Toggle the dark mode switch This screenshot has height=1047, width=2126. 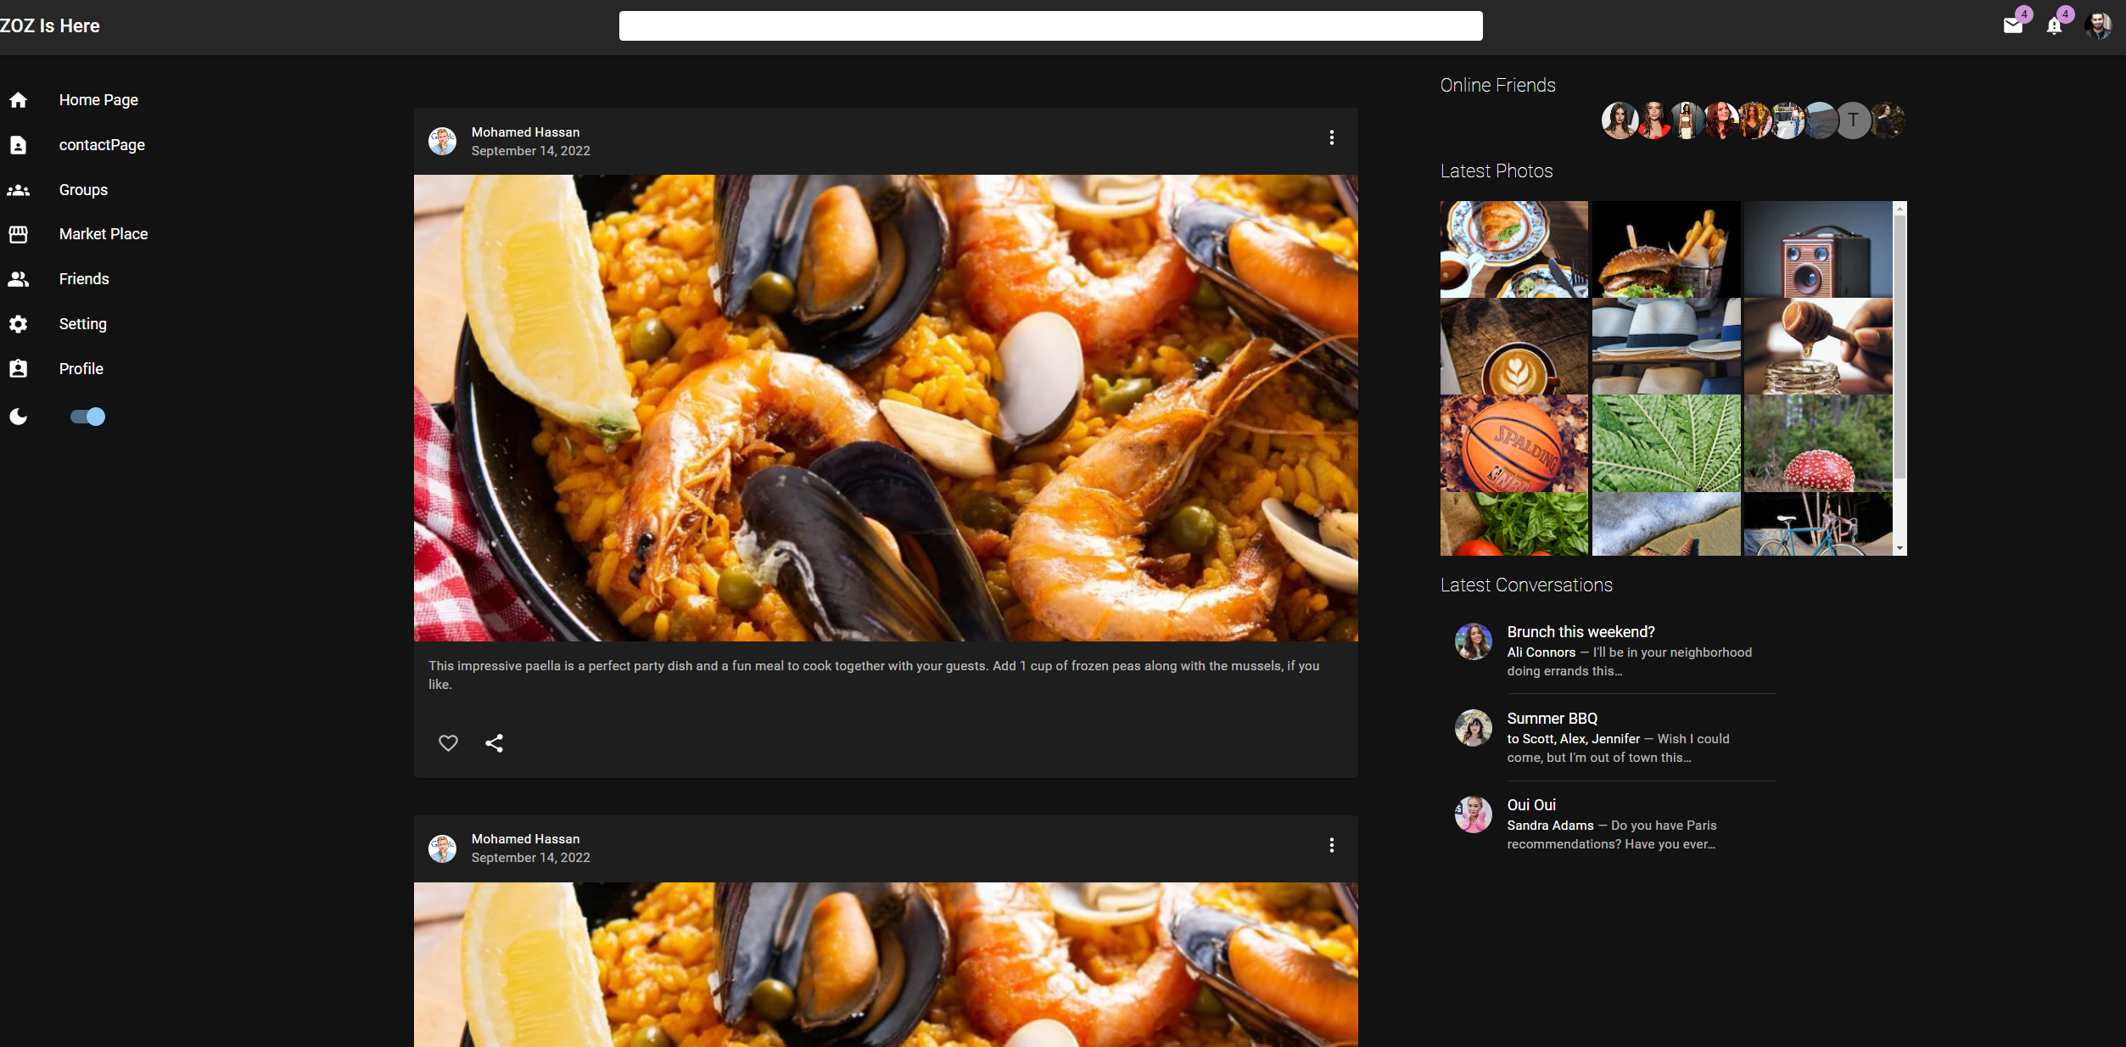click(88, 417)
